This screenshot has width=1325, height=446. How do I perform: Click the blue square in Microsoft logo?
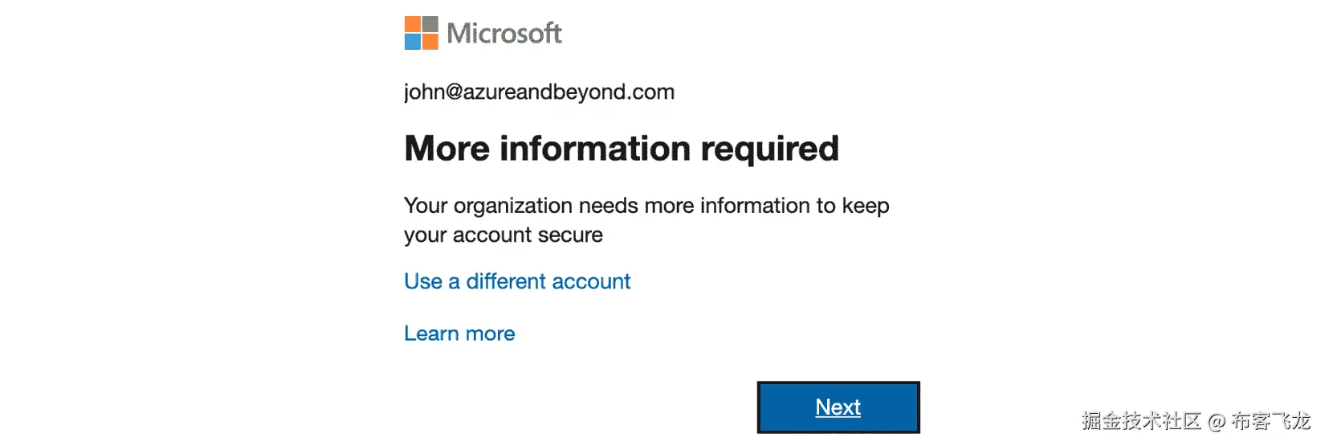(x=413, y=42)
